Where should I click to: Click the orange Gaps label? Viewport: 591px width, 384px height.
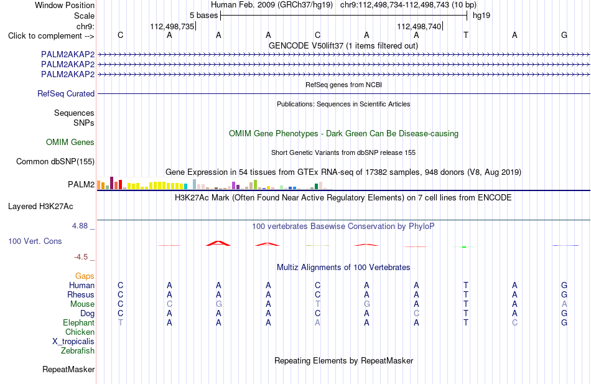pos(85,276)
